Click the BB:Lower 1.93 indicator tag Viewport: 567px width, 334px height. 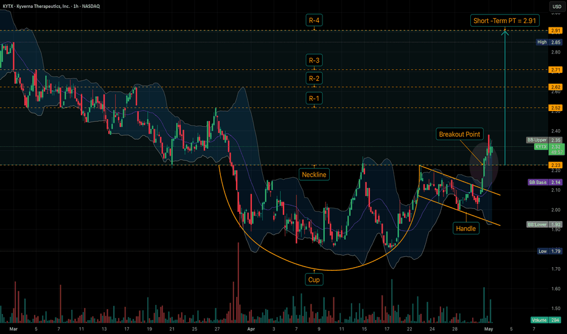click(x=544, y=225)
